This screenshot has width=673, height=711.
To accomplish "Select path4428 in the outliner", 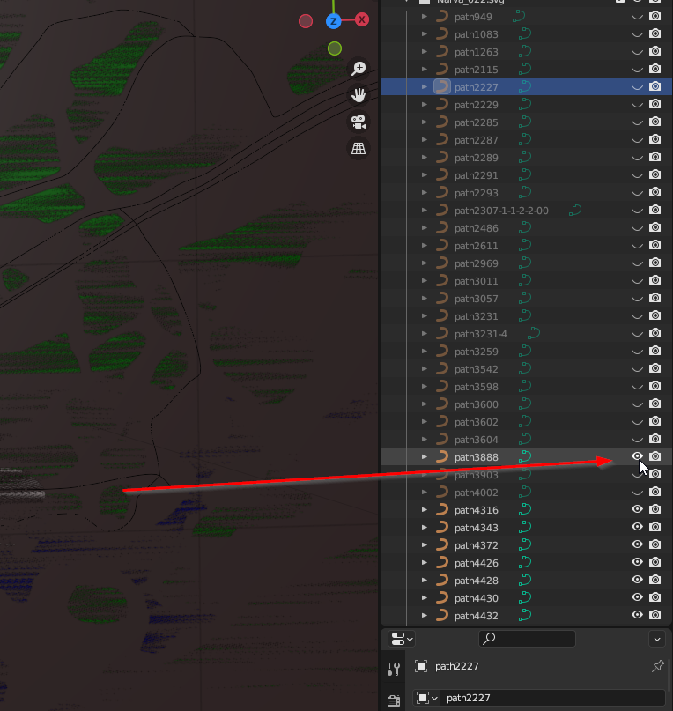I will point(477,581).
